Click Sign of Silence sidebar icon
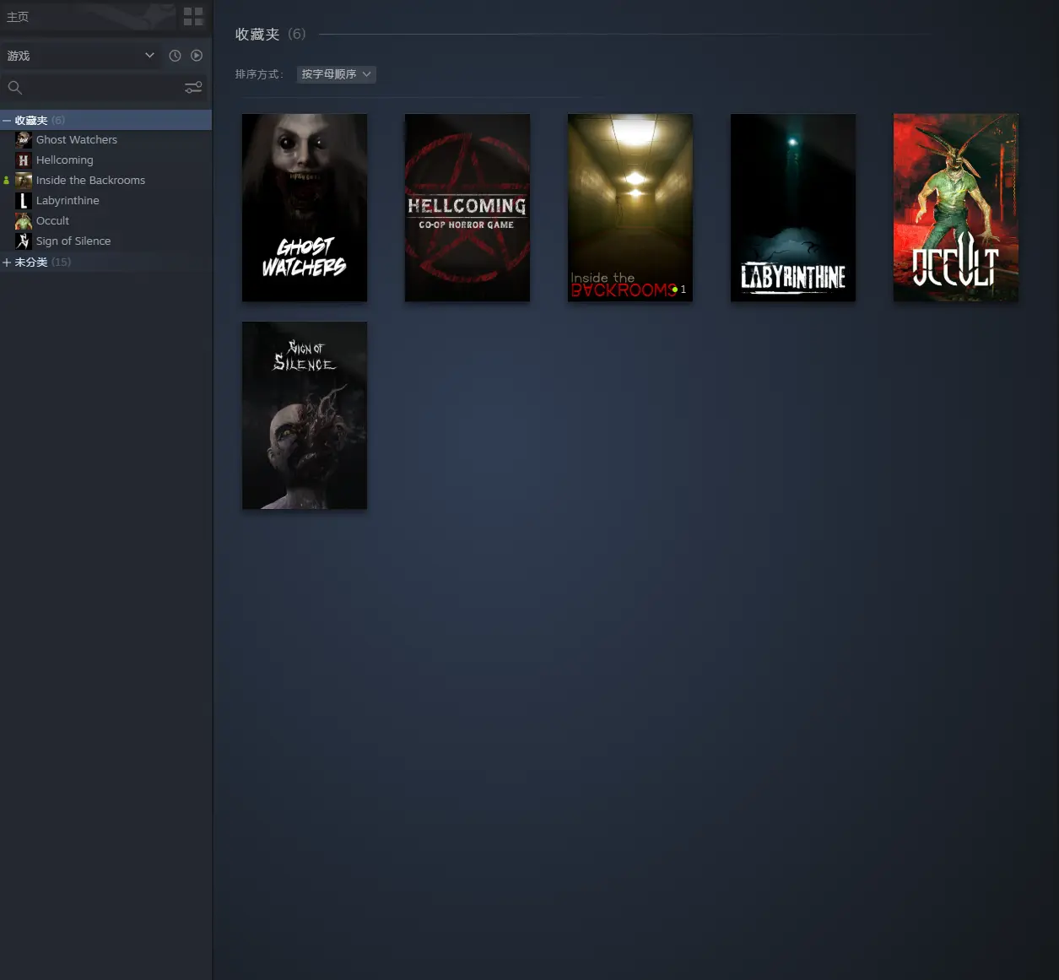The width and height of the screenshot is (1059, 980). (24, 241)
